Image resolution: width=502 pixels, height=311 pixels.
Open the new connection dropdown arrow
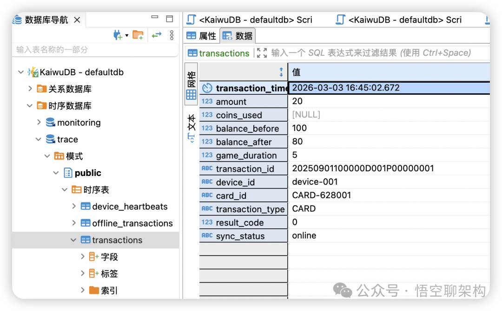tap(127, 35)
